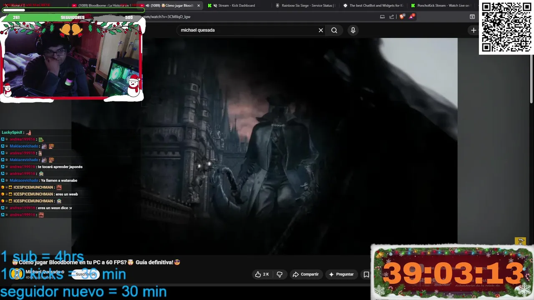Click chat message eres un weon dice :v
This screenshot has height=300, width=534.
[x=54, y=208]
